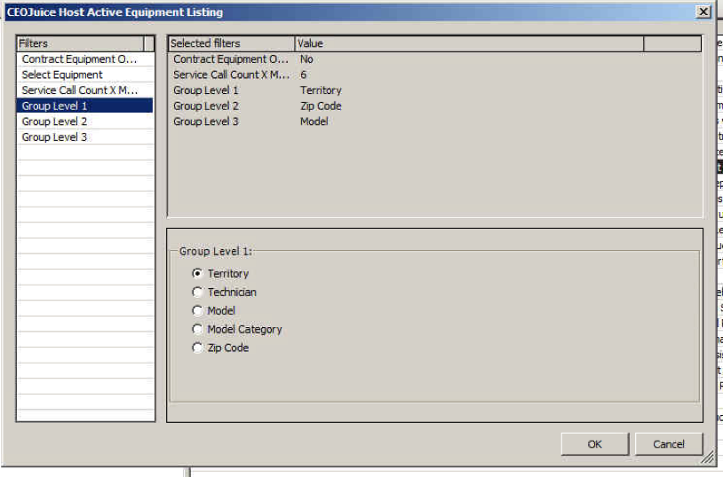Click the Zip Code value cell
Viewport: 723px width, 477px height.
click(321, 106)
